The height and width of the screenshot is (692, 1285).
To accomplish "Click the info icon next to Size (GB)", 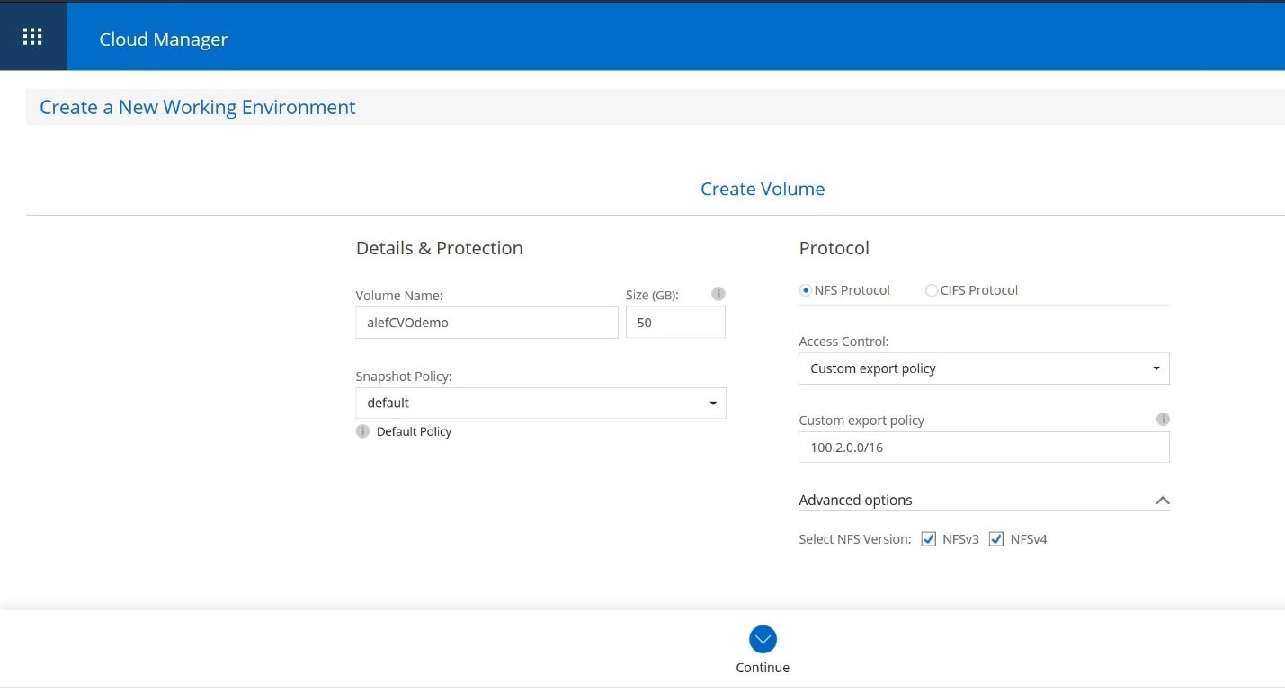I will 718,294.
